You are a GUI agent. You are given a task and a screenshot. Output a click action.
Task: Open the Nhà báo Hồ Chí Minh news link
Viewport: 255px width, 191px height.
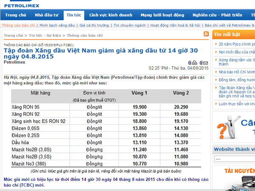pos(237,71)
